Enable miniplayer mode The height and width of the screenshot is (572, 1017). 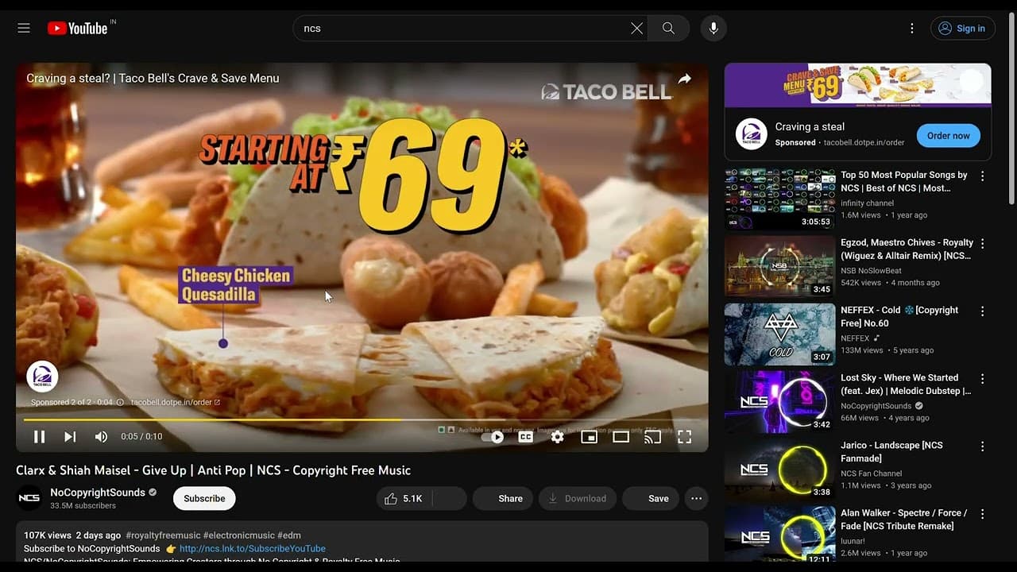(589, 436)
